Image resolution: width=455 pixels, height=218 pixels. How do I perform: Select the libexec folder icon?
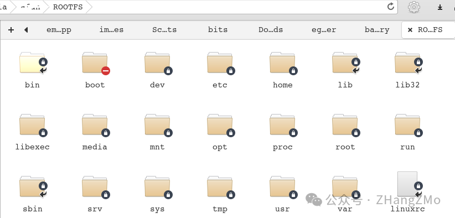[x=32, y=124]
